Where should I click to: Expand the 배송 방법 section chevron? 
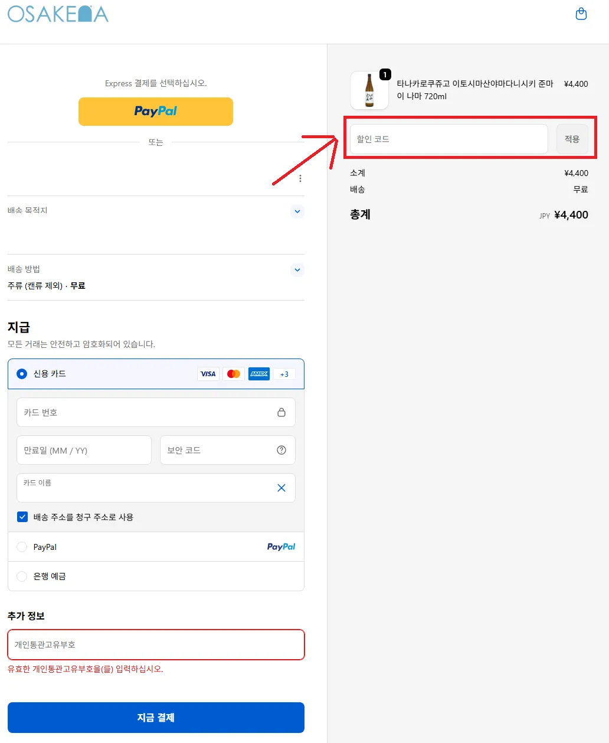(x=297, y=270)
